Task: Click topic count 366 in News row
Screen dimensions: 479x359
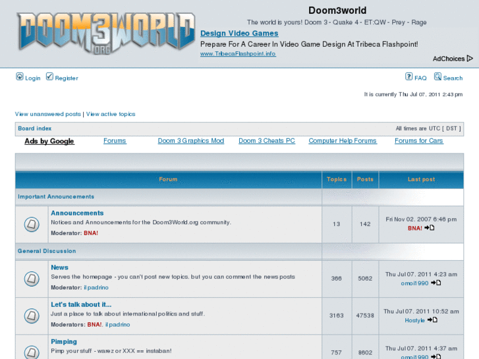Action: 336,279
